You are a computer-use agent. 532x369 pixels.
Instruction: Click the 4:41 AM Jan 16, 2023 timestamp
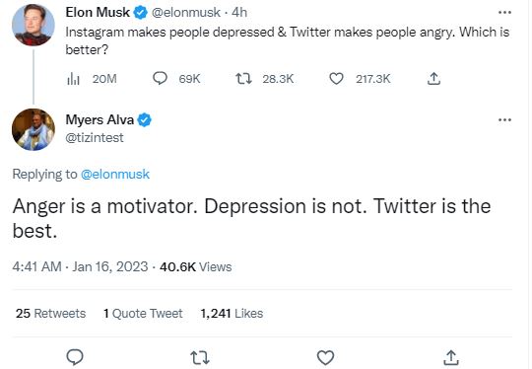(80, 266)
